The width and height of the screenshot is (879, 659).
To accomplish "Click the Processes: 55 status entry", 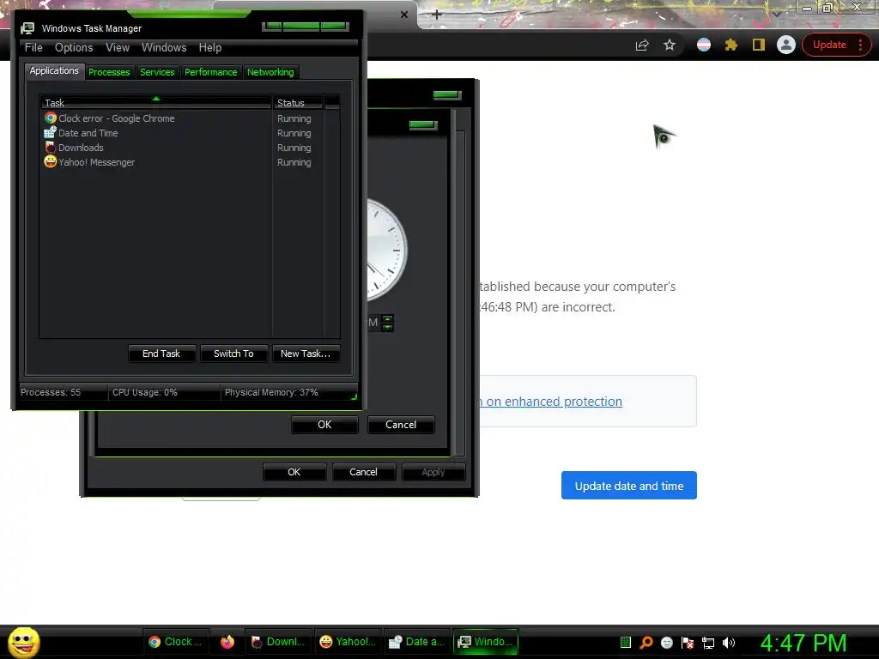I will click(63, 392).
